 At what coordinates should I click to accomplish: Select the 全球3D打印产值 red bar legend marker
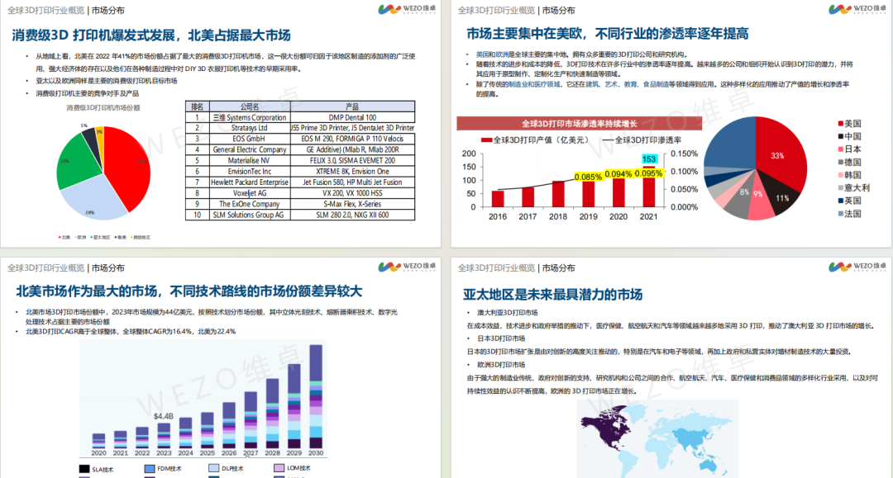click(487, 140)
